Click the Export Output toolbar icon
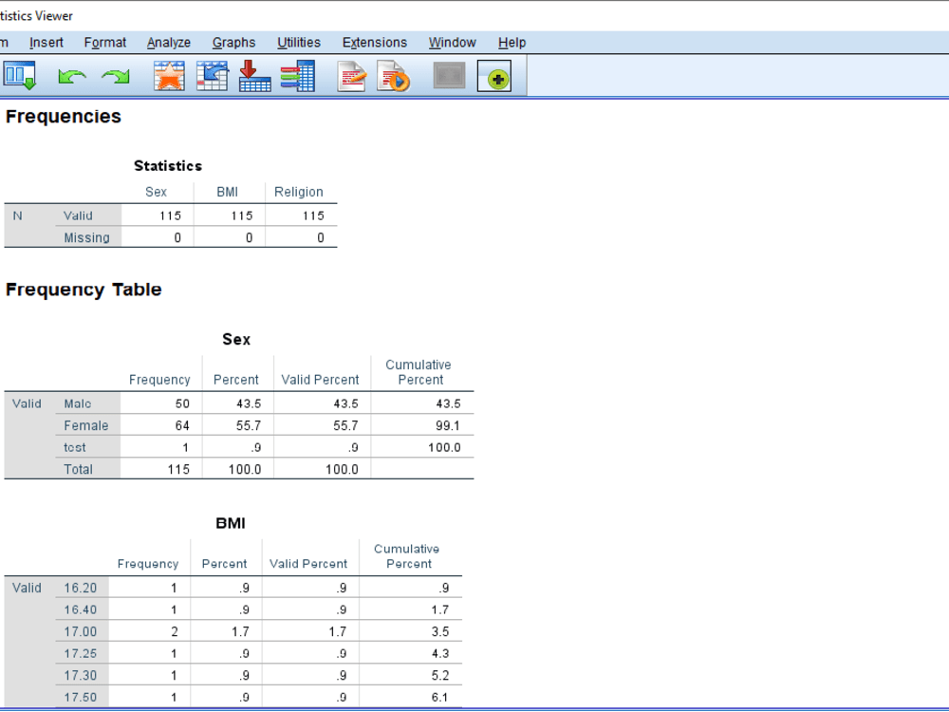Screen dimensions: 949x712 (x=19, y=75)
